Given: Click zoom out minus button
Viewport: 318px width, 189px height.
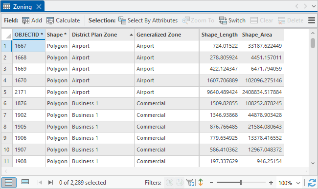Looking at the screenshot, I should click(x=211, y=183).
